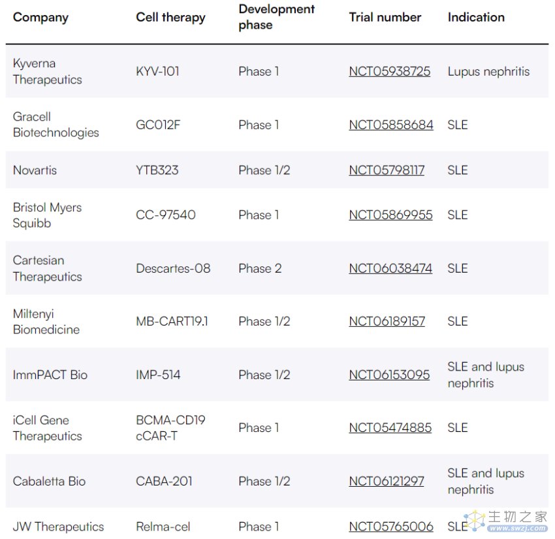Click the BCMA-CD19 cCAR-T therapy cell

pyautogui.click(x=170, y=427)
